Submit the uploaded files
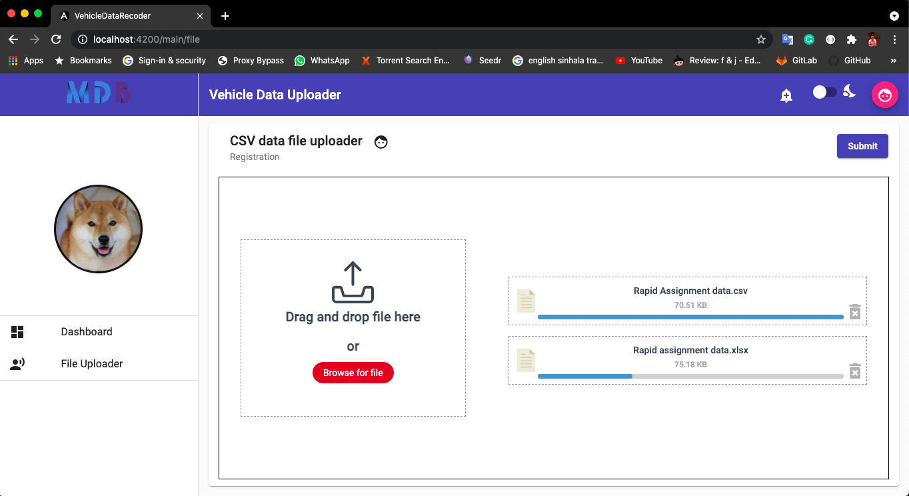Screen dimensions: 909x496 click(862, 146)
